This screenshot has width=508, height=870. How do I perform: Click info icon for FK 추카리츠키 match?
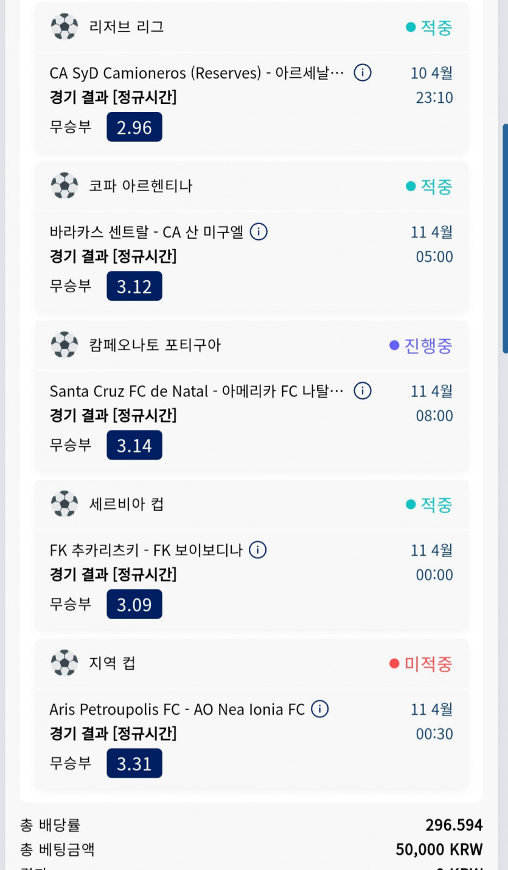click(x=258, y=550)
